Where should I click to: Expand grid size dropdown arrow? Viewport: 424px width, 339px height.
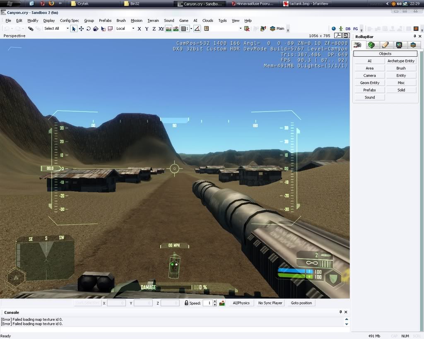(x=191, y=29)
